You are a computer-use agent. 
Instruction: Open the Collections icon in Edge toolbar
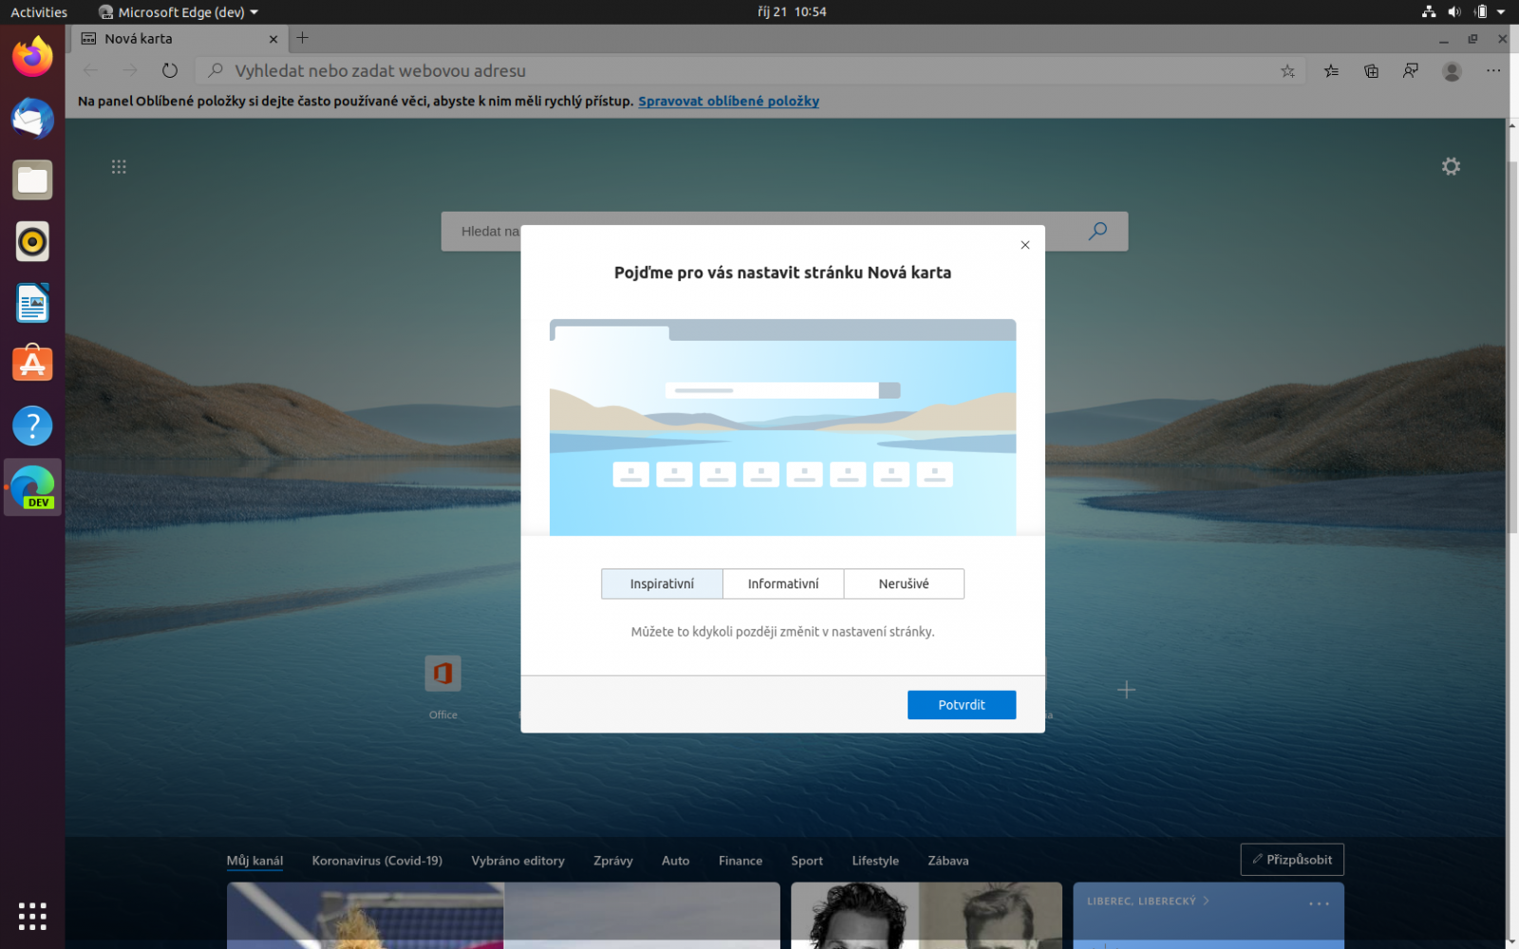point(1371,70)
